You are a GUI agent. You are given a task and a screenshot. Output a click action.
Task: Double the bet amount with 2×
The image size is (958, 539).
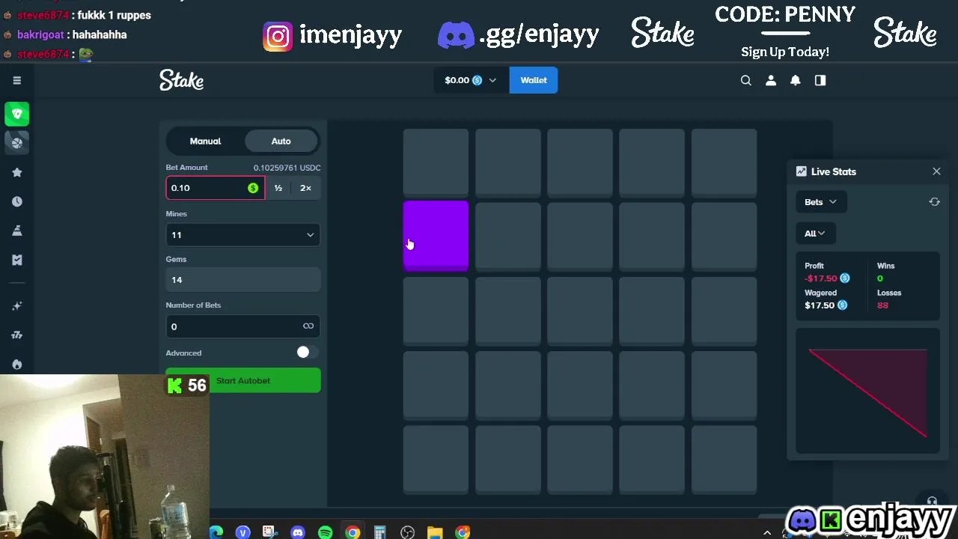coord(305,188)
